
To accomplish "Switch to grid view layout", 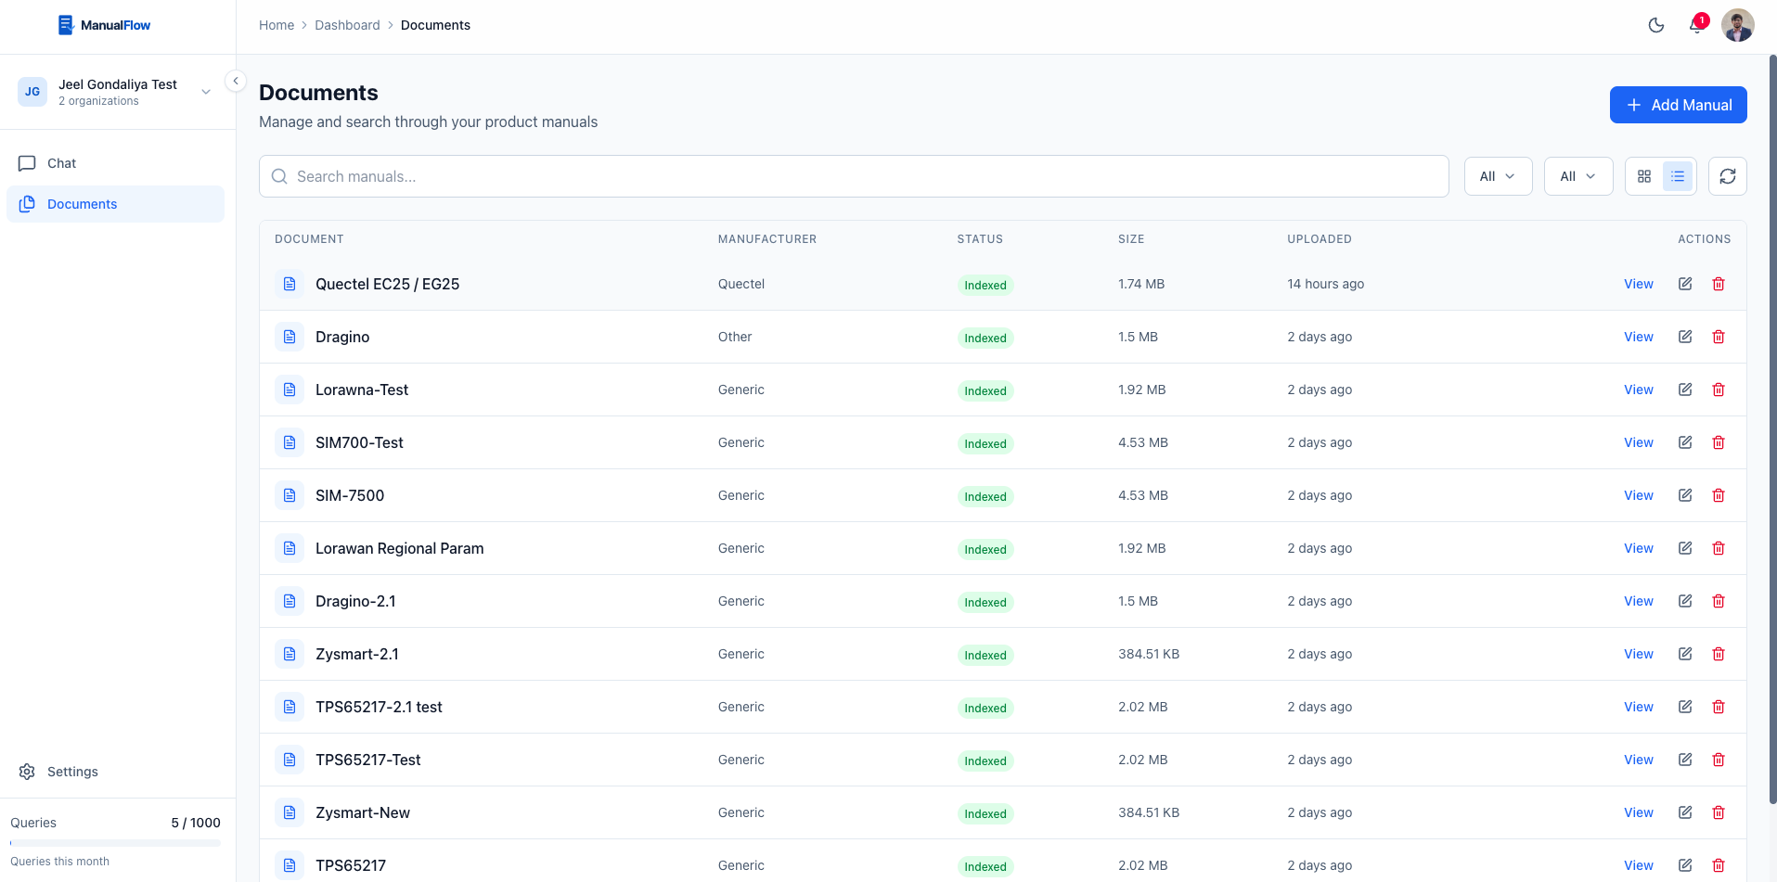I will point(1644,175).
